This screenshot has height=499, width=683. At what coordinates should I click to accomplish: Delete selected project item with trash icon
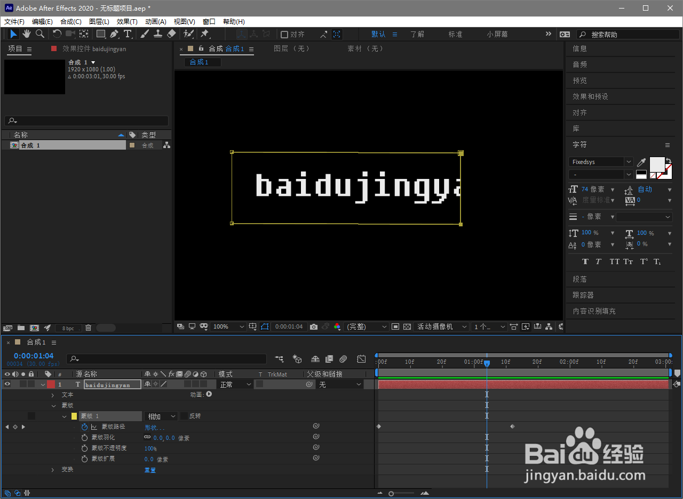(x=89, y=328)
